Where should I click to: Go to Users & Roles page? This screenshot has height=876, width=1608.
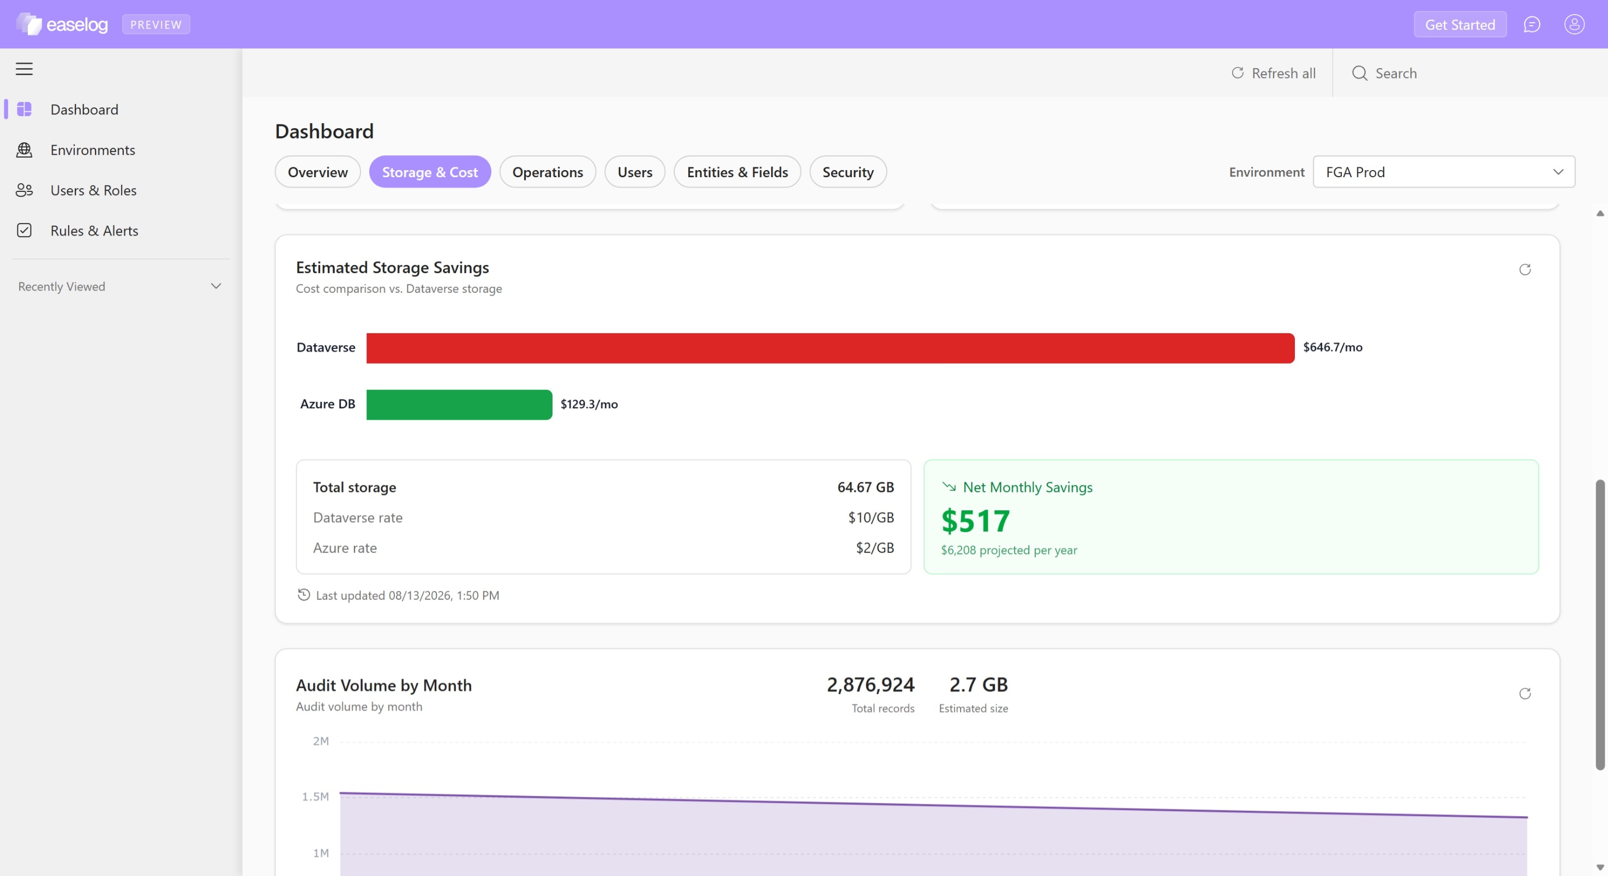[x=94, y=190]
